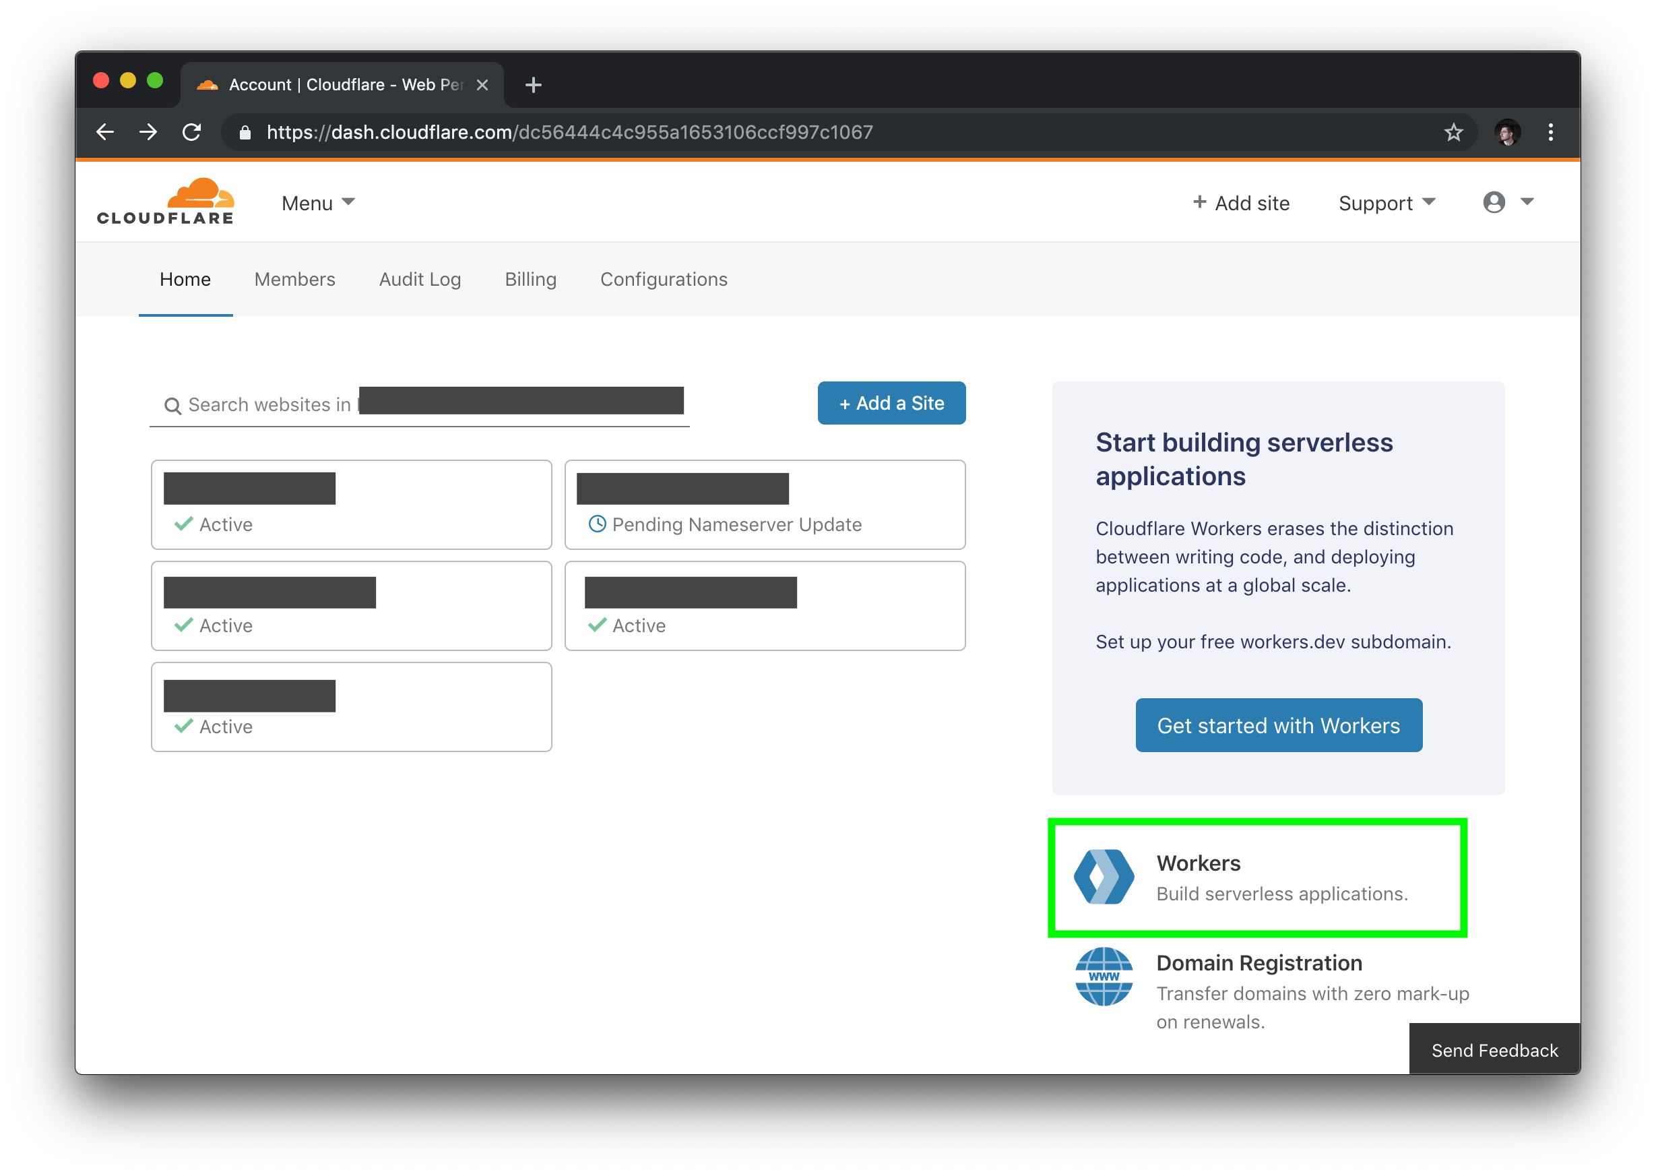Bookmark this page with the star icon
Screen dimensions: 1656x1174
click(x=1453, y=132)
